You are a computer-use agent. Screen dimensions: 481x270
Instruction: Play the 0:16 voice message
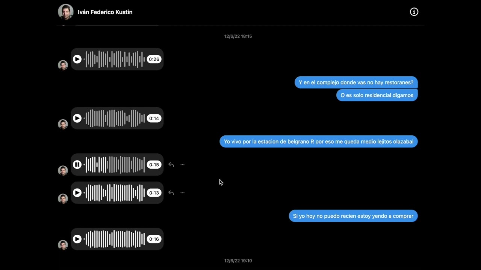(x=77, y=239)
